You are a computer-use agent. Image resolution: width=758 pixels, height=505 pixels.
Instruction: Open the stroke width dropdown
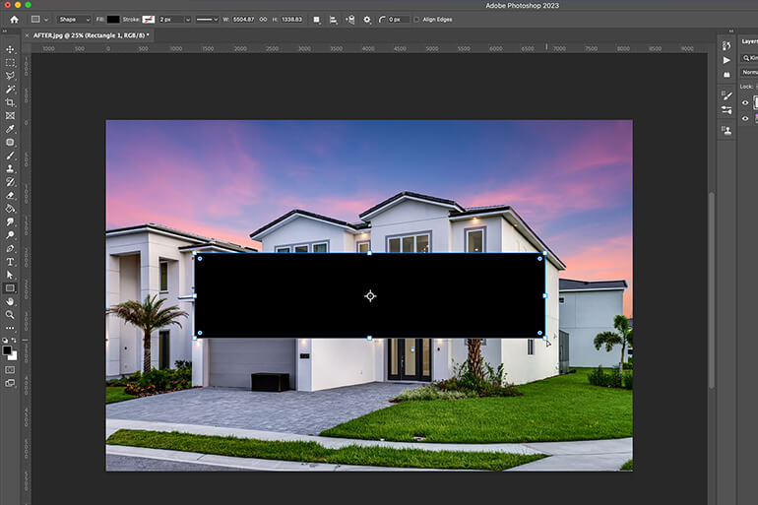click(x=188, y=20)
